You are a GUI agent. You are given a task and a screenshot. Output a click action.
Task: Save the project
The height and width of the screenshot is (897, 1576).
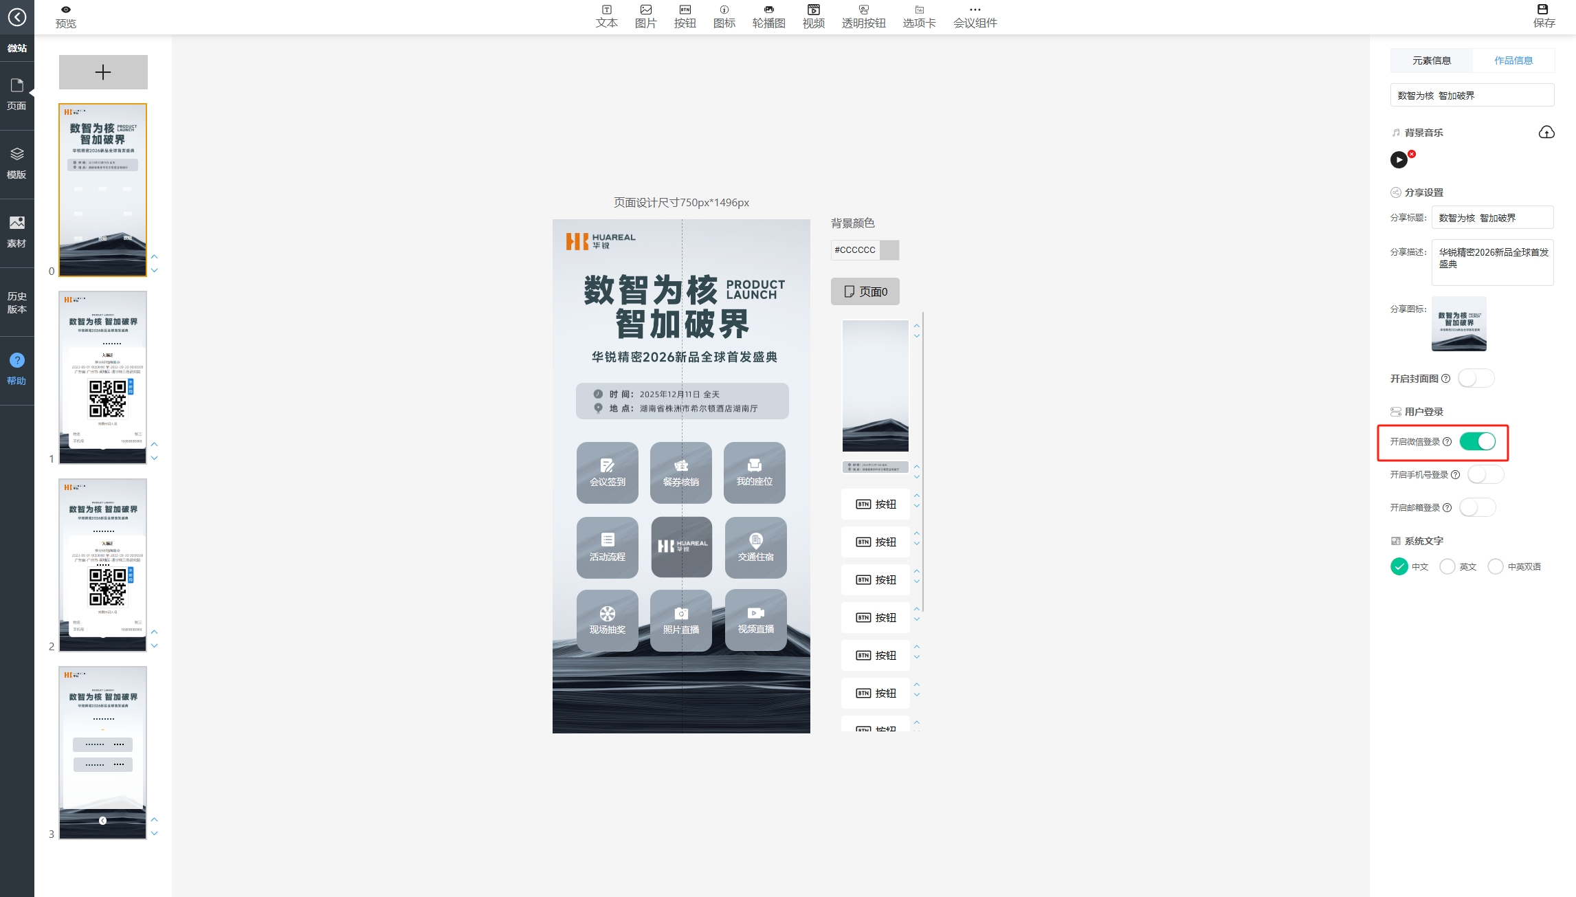pyautogui.click(x=1543, y=16)
